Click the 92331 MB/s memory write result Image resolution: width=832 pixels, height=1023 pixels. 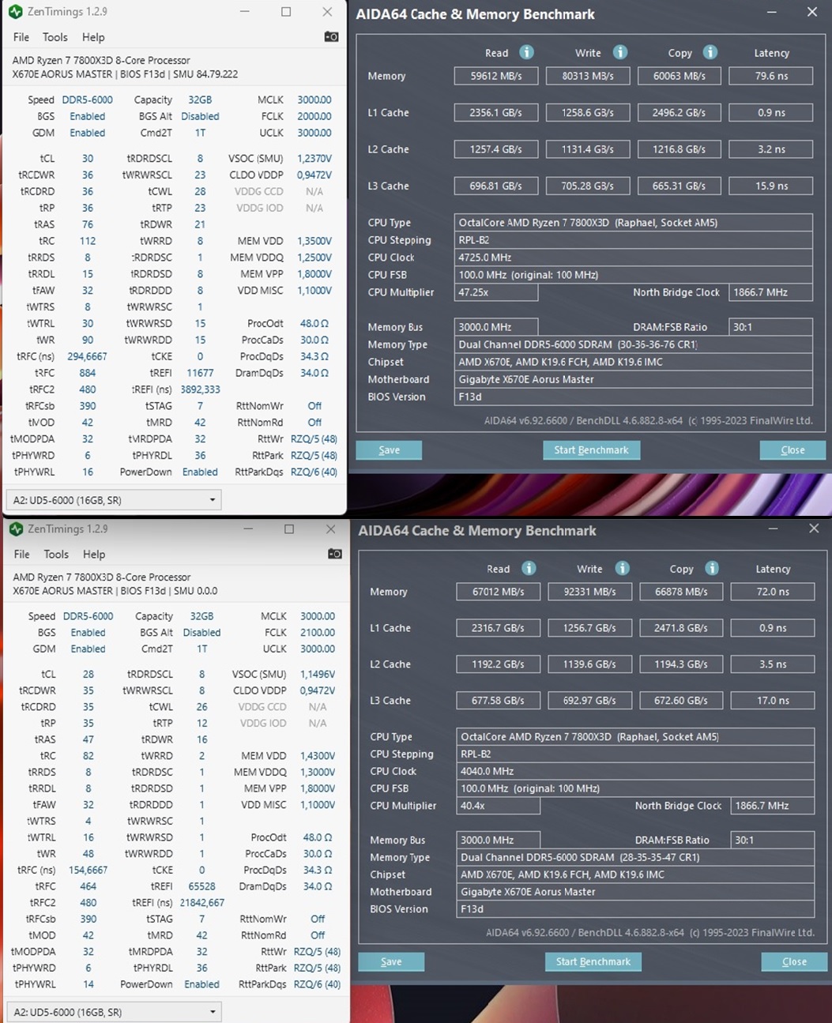(590, 592)
